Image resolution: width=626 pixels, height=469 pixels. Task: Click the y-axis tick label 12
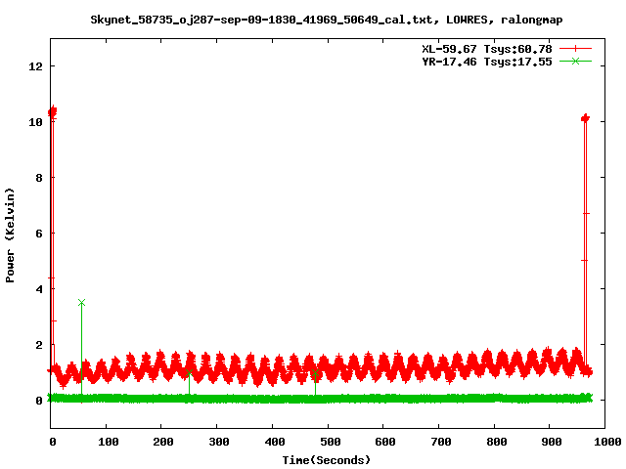tap(35, 66)
